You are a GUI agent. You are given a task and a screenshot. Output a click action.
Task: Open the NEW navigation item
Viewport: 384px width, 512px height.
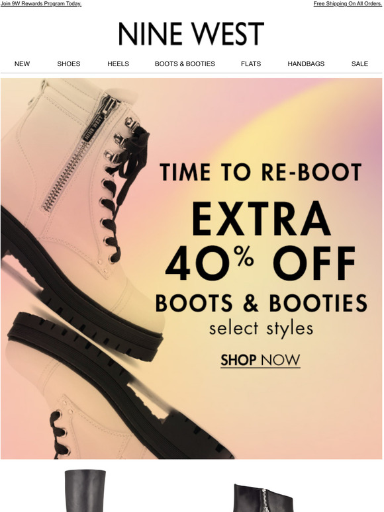(22, 64)
